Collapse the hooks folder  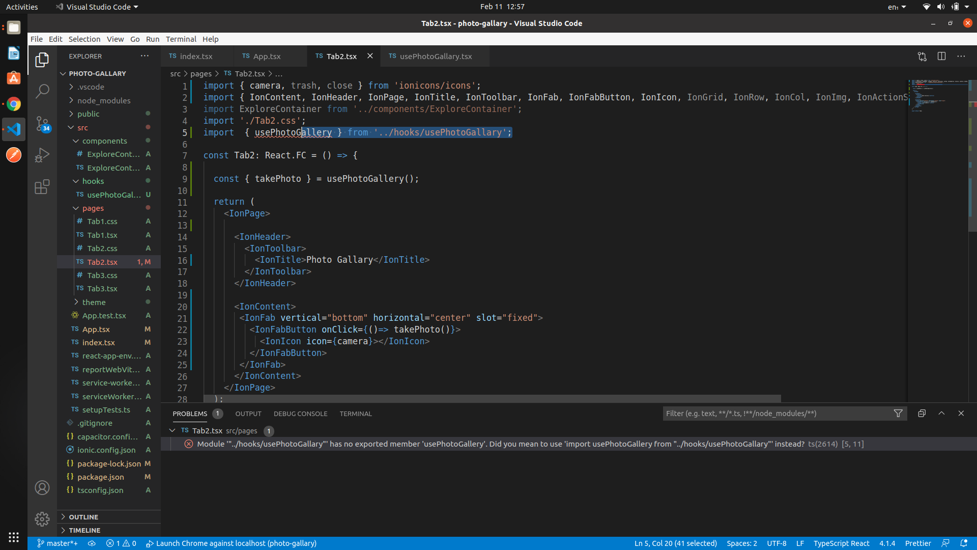93,181
